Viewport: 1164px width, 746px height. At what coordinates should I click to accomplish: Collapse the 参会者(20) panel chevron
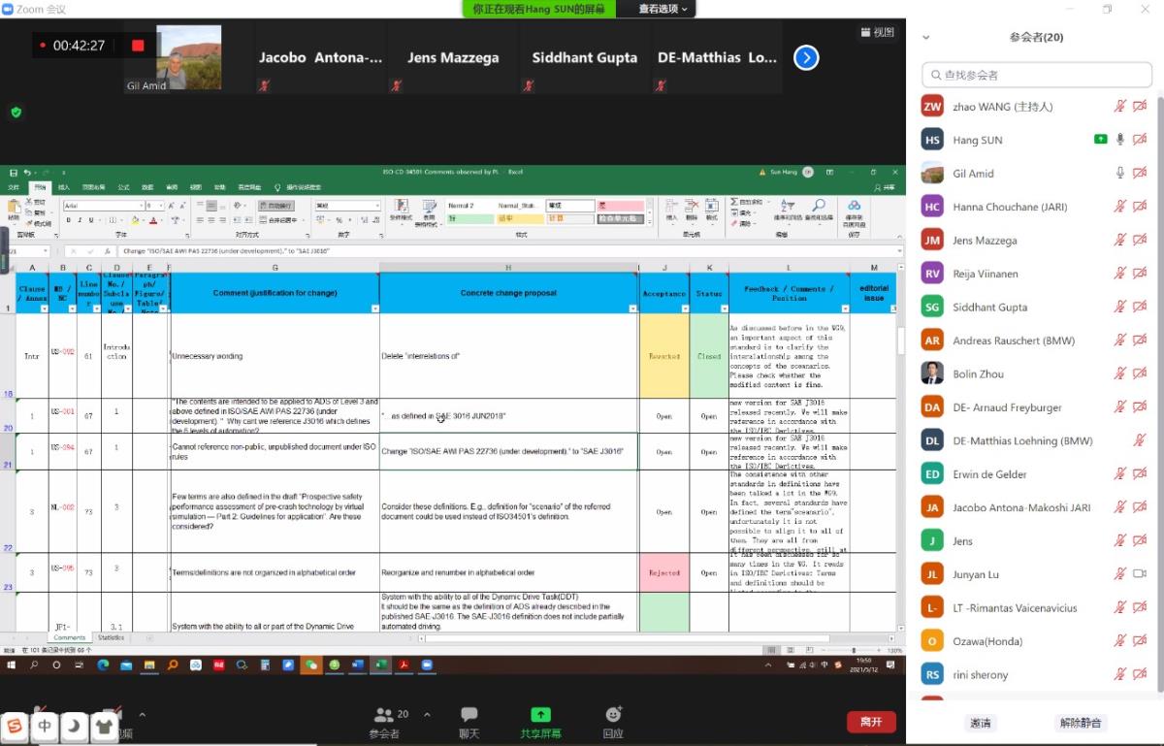(x=926, y=38)
